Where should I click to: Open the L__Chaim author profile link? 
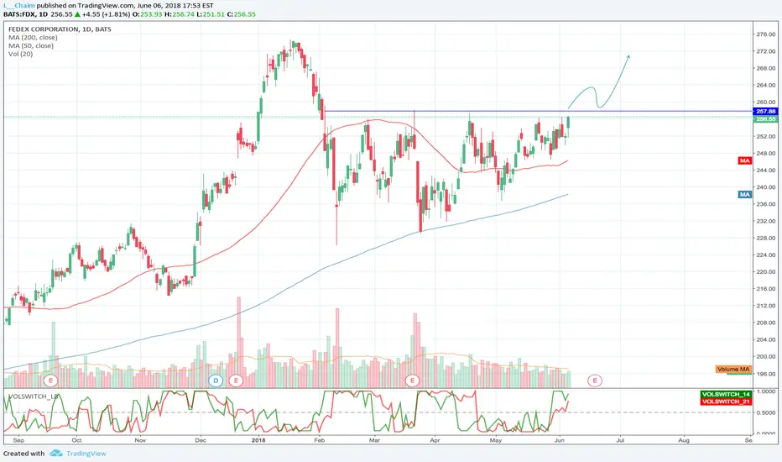[19, 6]
